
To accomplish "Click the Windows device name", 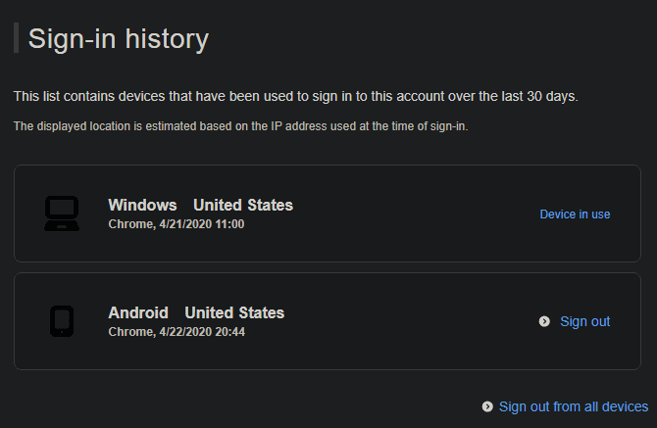I will click(142, 205).
